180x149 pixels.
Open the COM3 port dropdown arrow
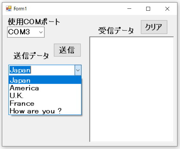tap(41, 32)
